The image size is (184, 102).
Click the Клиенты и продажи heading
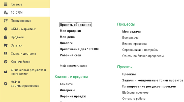[x=71, y=77]
